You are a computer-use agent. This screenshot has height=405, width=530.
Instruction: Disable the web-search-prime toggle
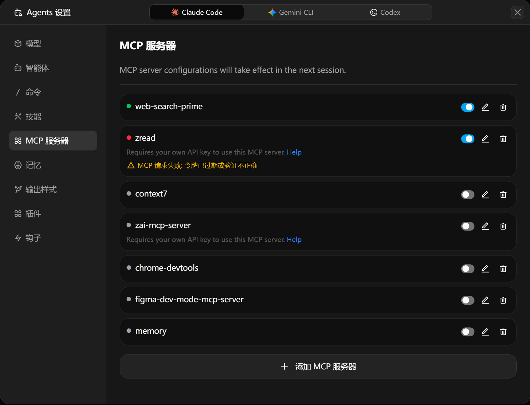[467, 107]
